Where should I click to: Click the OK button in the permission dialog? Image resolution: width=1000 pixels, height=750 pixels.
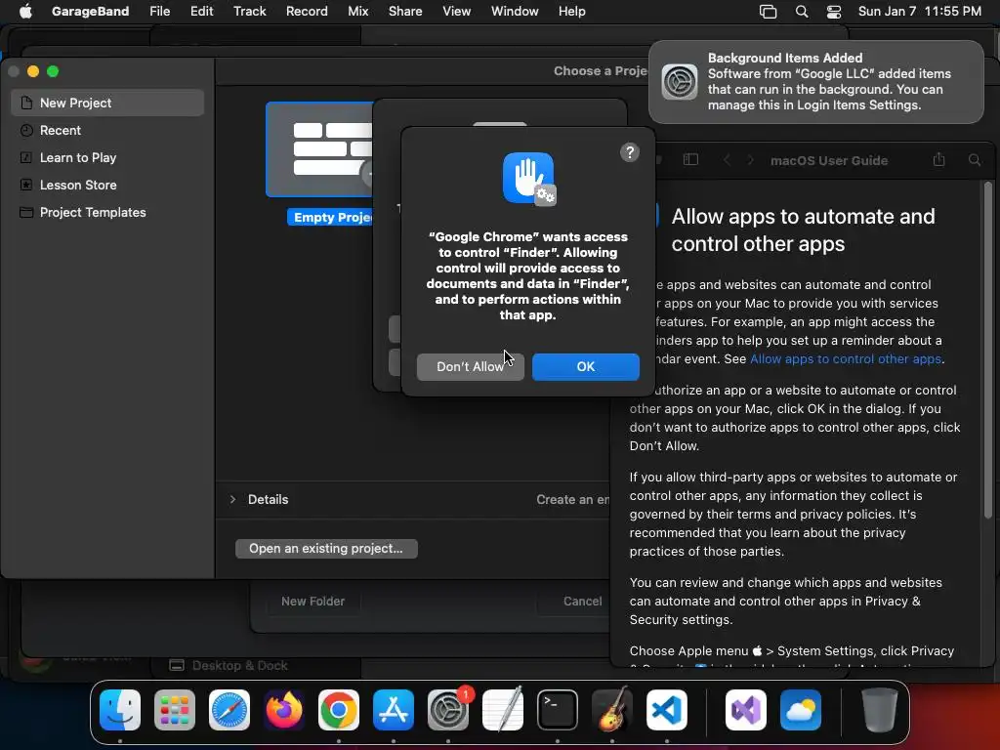pyautogui.click(x=586, y=367)
